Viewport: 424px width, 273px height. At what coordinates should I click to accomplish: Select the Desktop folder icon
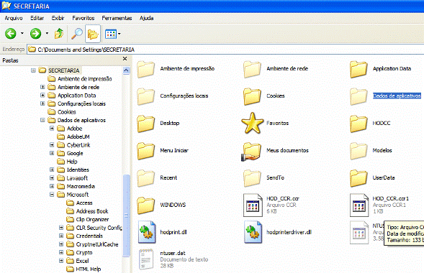tap(145, 124)
